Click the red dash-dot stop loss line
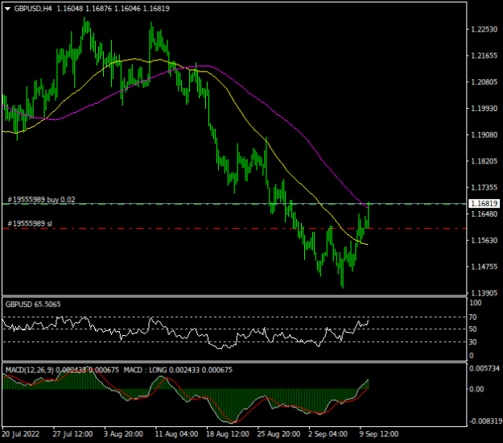The width and height of the screenshot is (503, 443). pyautogui.click(x=234, y=228)
